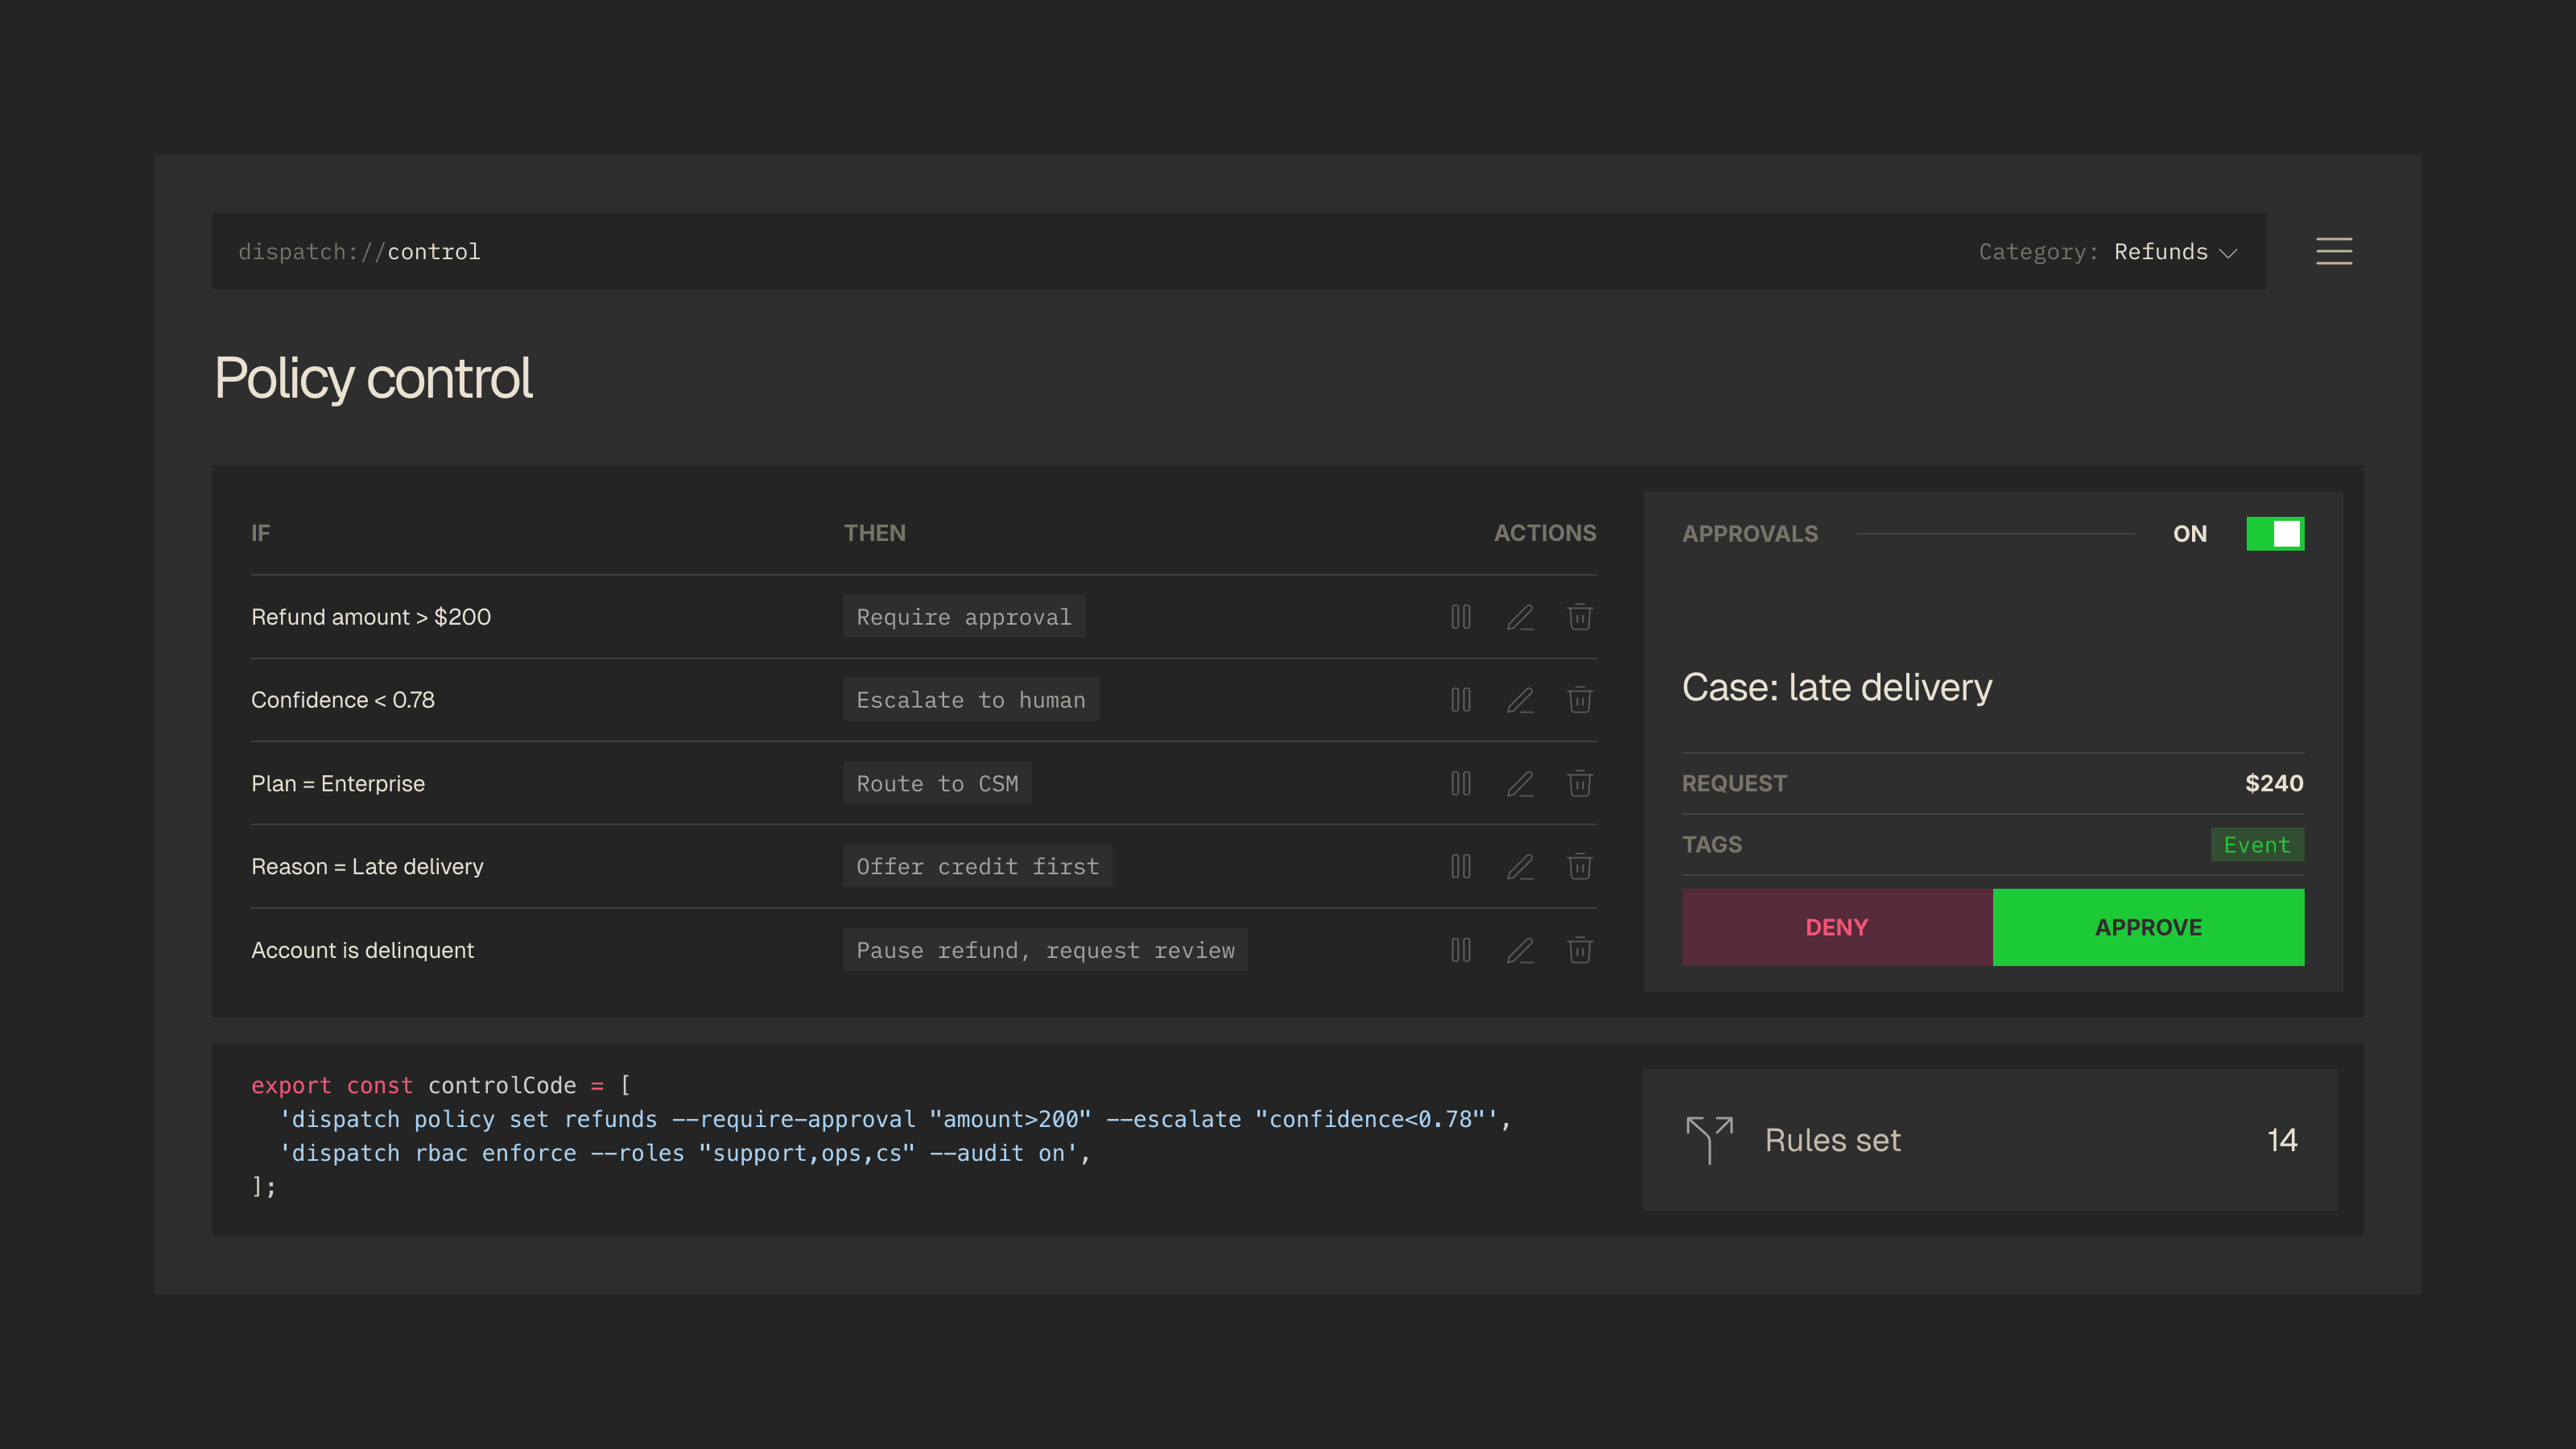Click the chevron next to Refunds
This screenshot has width=2576, height=1449.
point(2228,253)
